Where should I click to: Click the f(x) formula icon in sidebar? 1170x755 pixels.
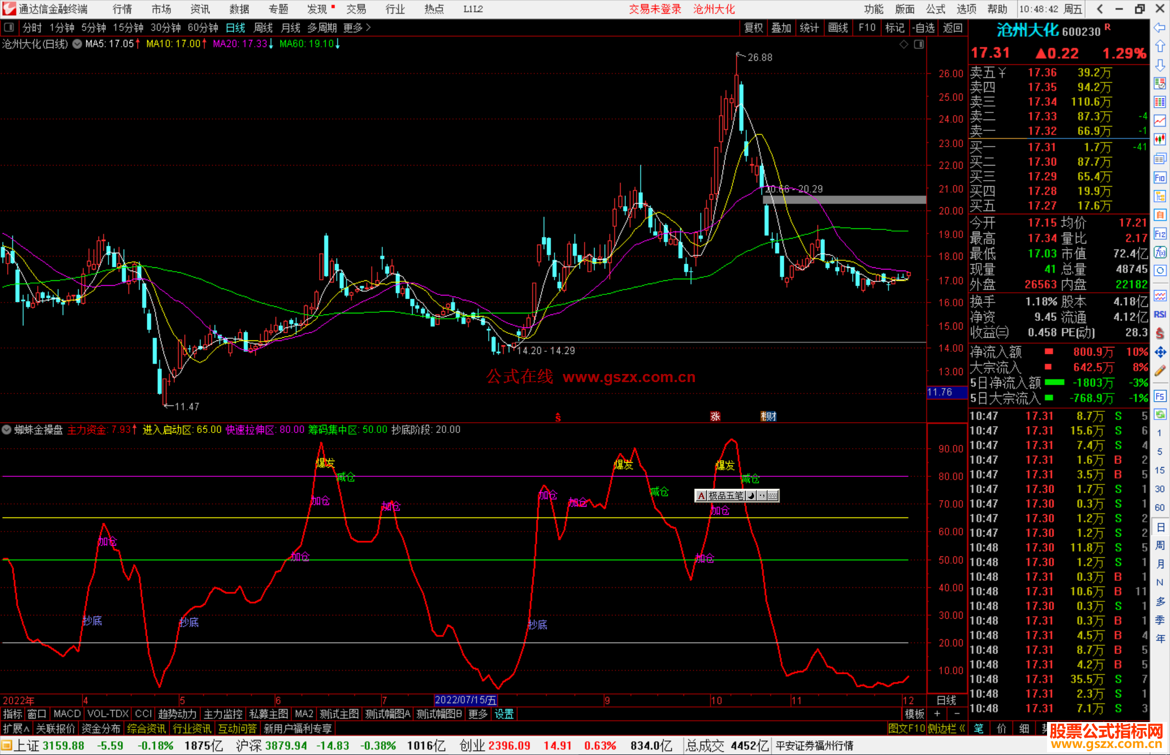(1159, 252)
